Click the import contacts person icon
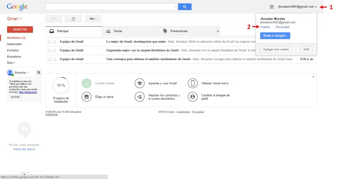Viewport: 337px width, 179px height. pyautogui.click(x=140, y=97)
